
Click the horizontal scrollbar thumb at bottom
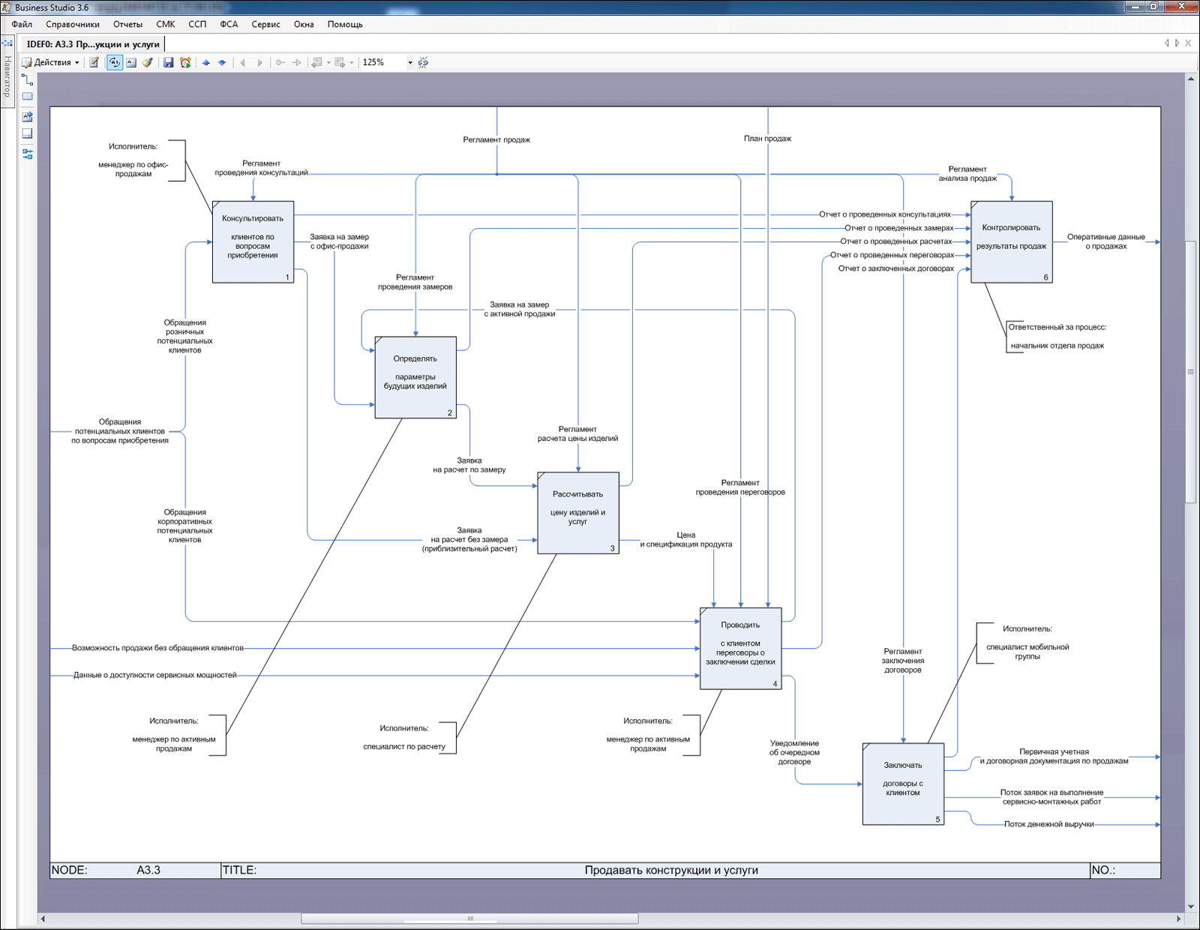coord(469,919)
